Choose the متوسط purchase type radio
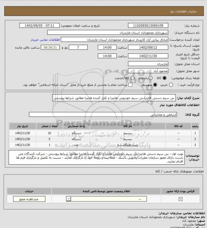207x228 pixels. 155,85
